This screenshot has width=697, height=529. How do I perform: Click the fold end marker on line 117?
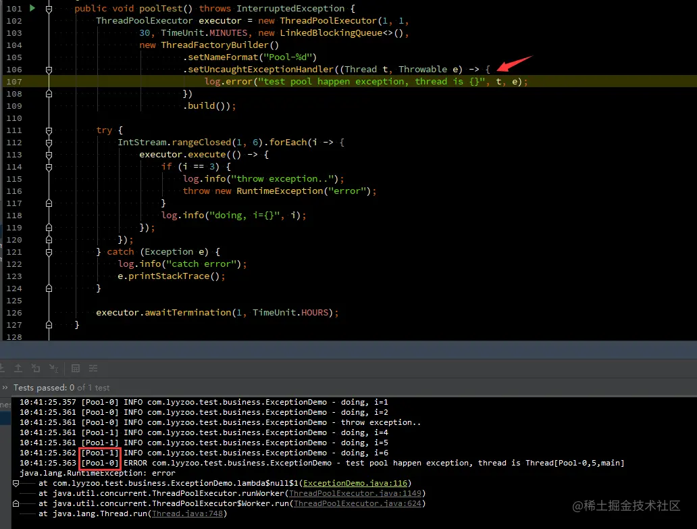tap(49, 203)
